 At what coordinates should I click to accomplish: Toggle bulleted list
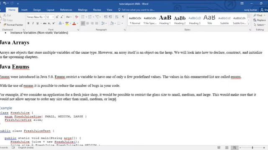pyautogui.click(x=83, y=17)
